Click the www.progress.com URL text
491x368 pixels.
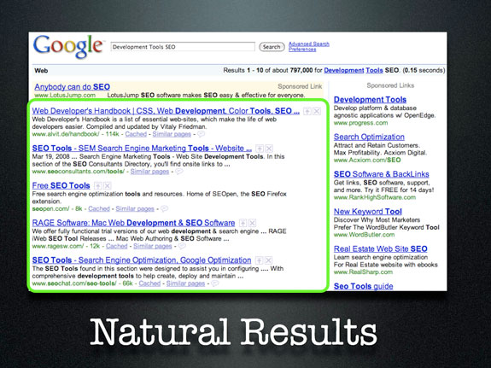click(360, 123)
